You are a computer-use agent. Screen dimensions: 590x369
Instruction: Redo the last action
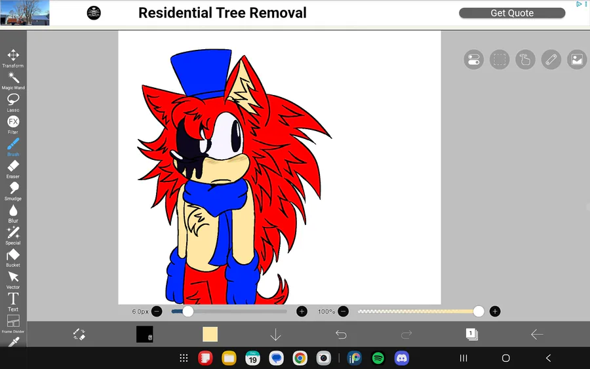[406, 334]
